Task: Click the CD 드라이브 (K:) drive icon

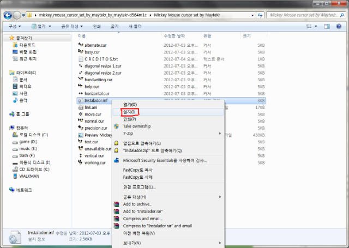Action: point(15,169)
